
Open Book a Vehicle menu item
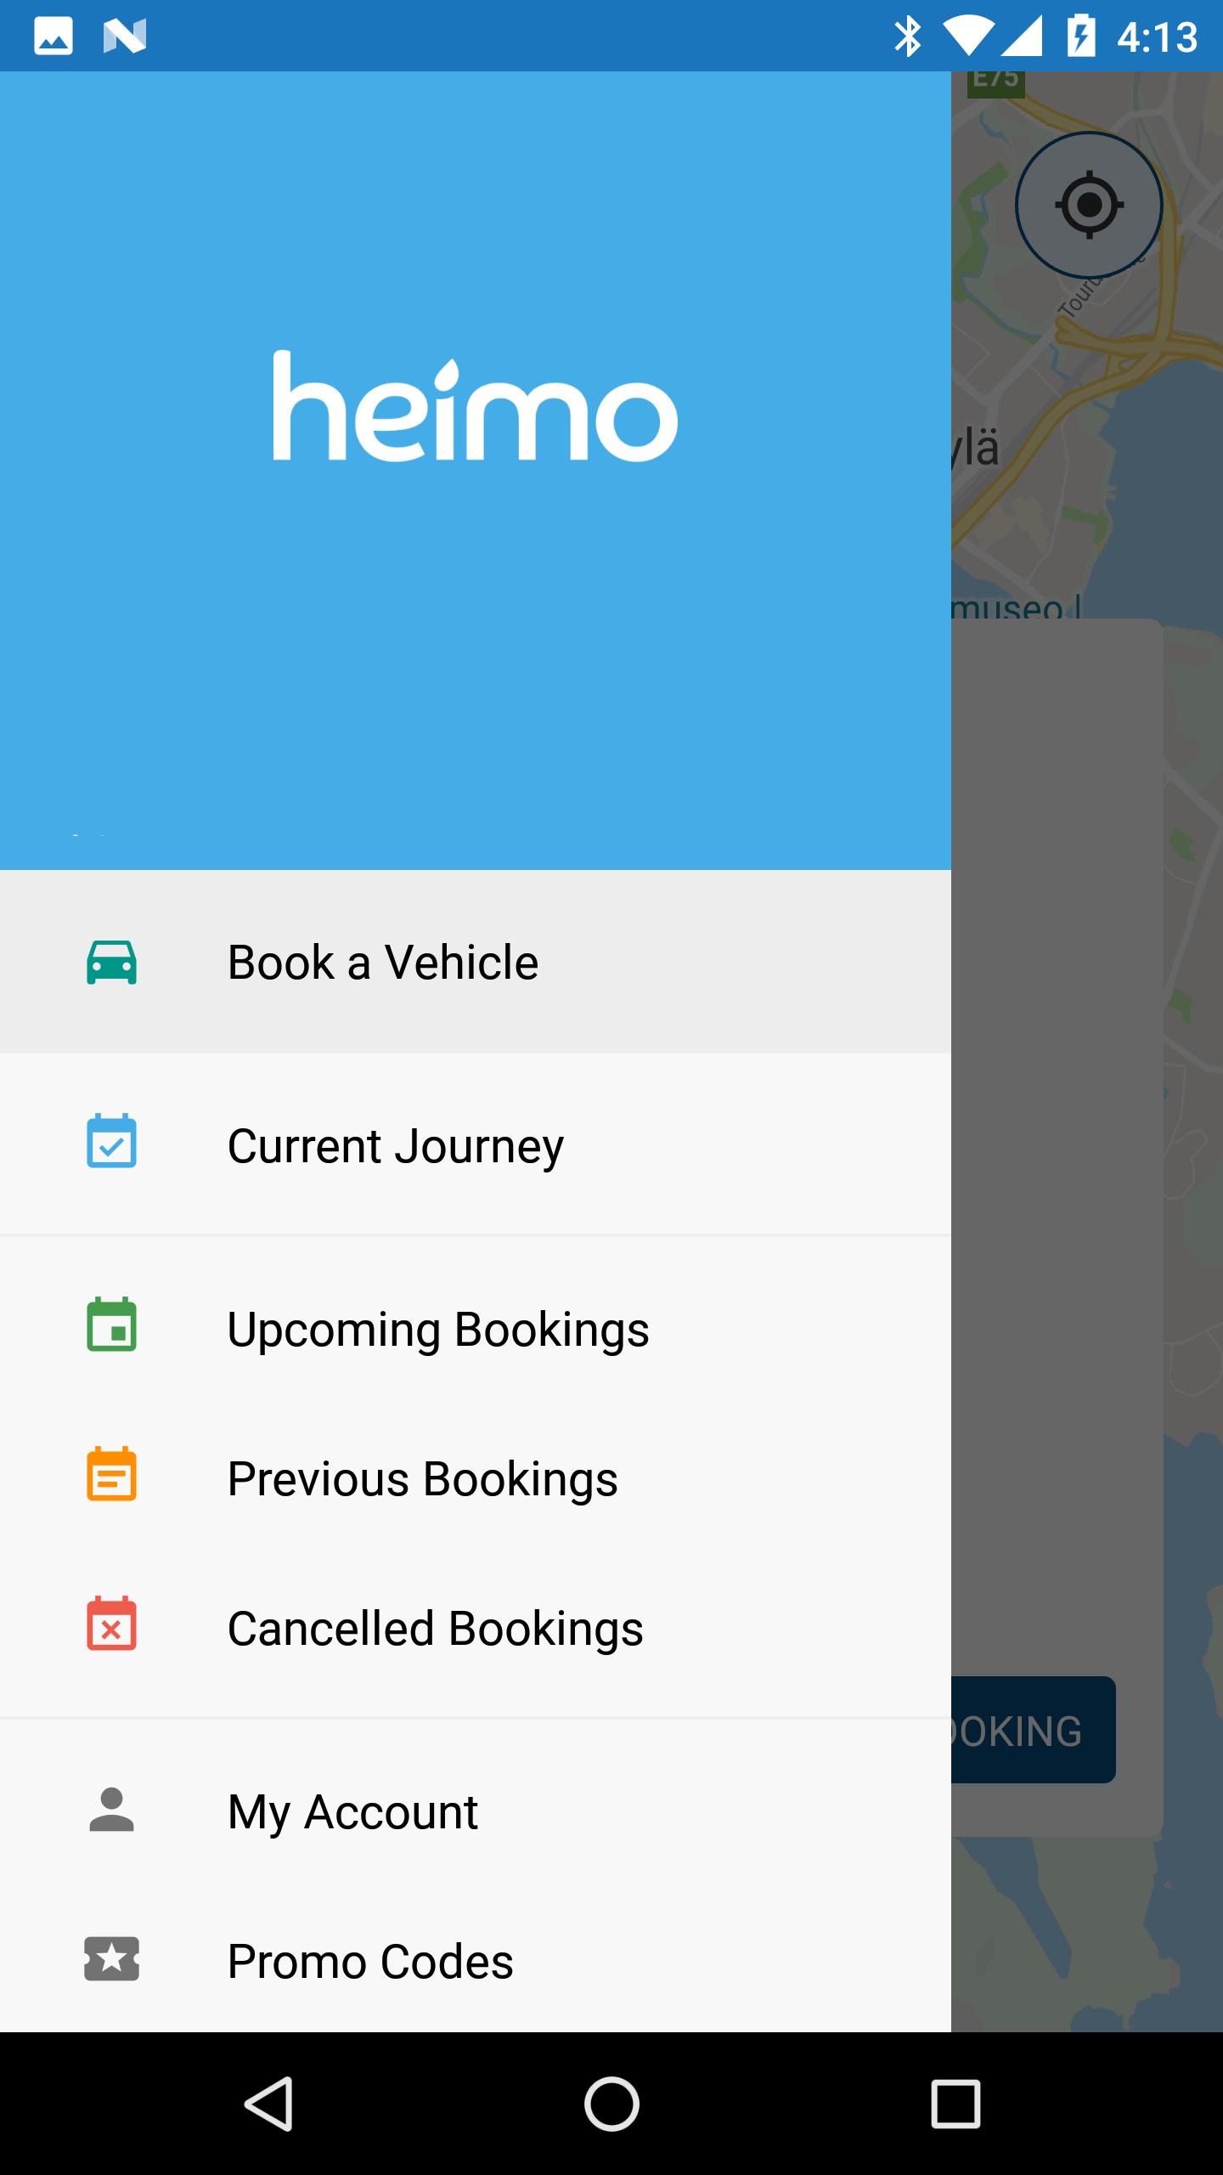click(476, 962)
